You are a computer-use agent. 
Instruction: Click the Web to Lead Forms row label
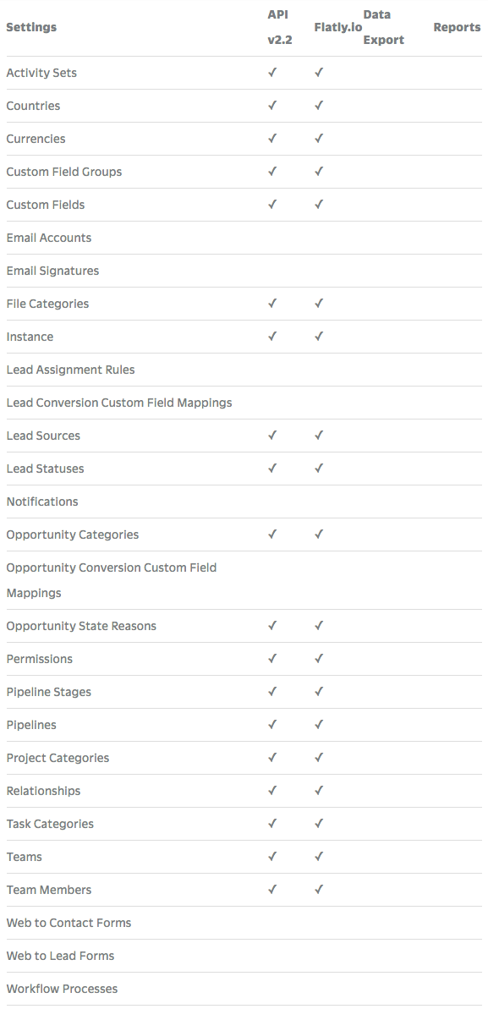coord(61,956)
